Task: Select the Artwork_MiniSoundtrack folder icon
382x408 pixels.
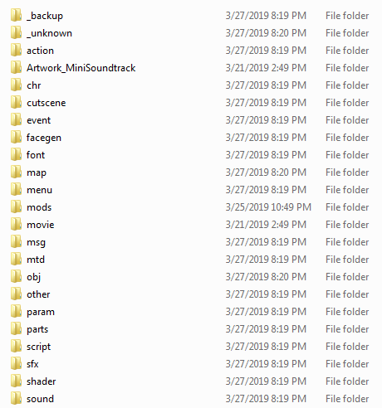Action: [16, 67]
